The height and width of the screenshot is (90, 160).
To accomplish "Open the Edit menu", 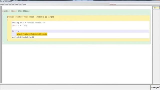I will (x=3, y=2).
